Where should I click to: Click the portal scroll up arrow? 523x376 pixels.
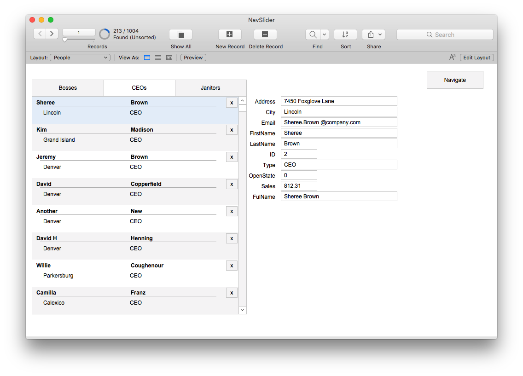point(243,101)
